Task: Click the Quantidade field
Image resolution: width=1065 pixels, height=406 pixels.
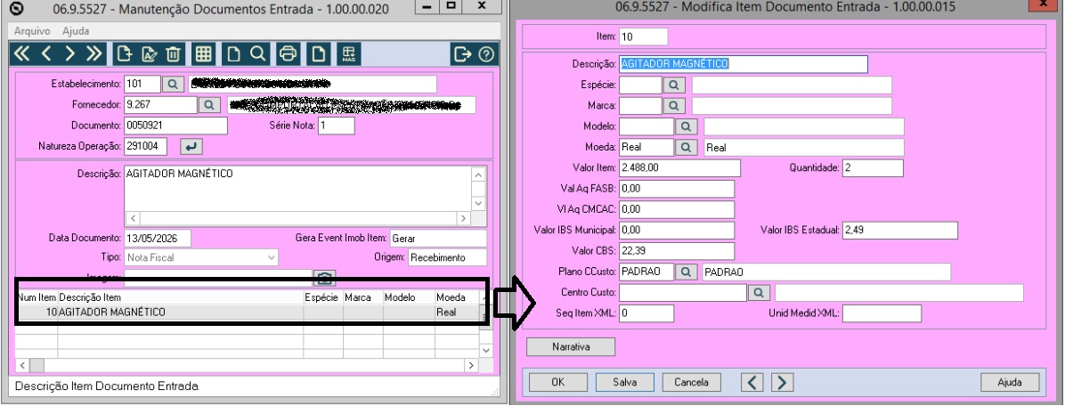Action: (x=873, y=167)
